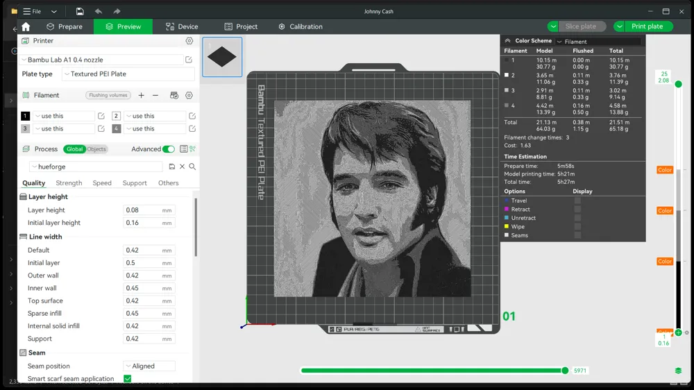This screenshot has width=694, height=390.
Task: Click the horizontal move slider handle
Action: coord(565,371)
